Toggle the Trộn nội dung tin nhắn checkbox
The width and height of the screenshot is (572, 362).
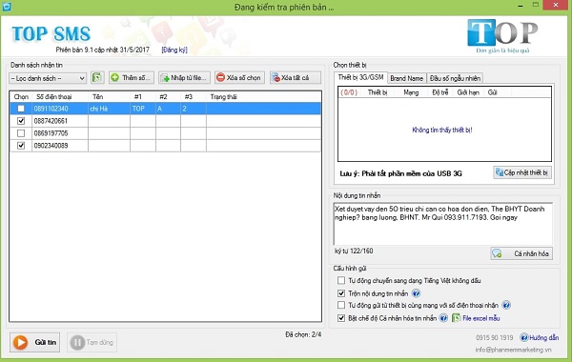click(341, 293)
